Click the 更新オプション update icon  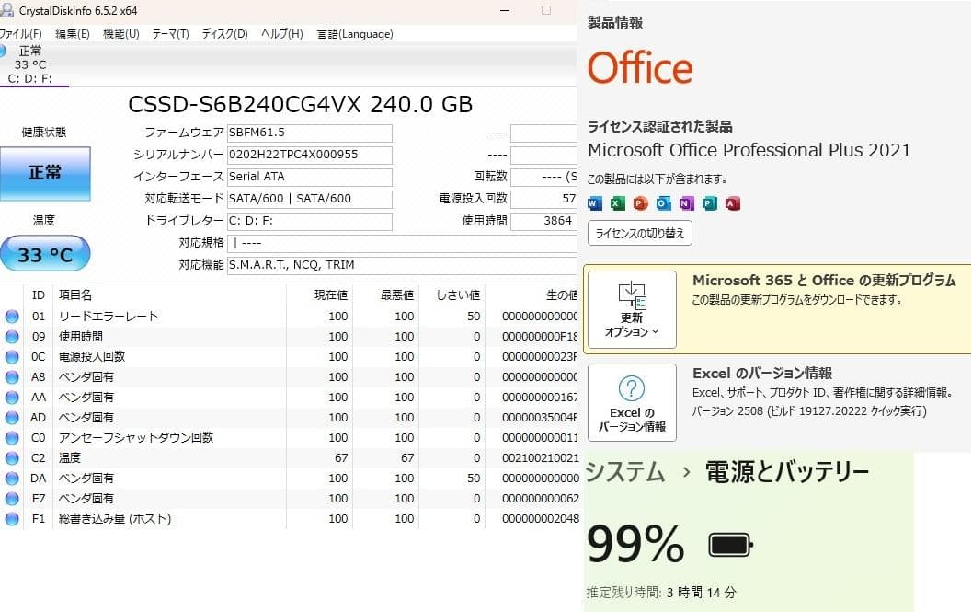(632, 293)
